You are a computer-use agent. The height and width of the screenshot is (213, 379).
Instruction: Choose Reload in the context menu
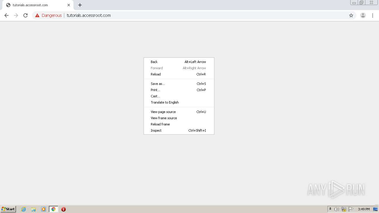(179, 74)
